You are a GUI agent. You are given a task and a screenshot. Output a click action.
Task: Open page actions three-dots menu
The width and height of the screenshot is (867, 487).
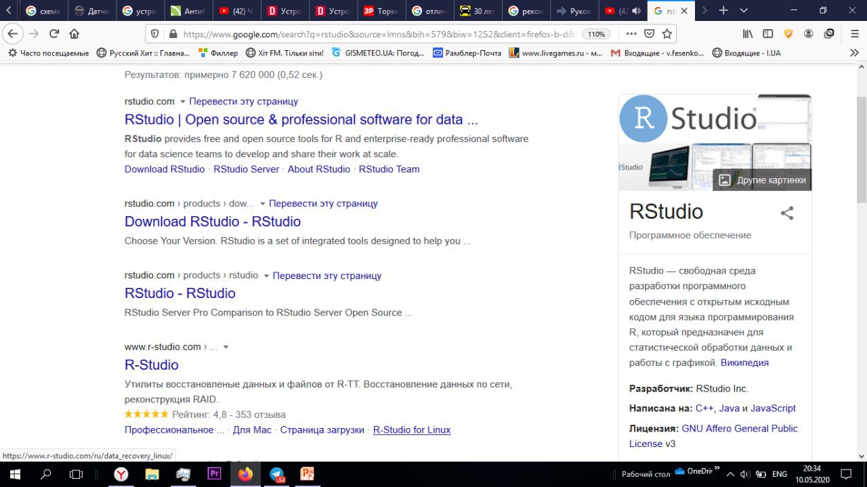(x=631, y=34)
